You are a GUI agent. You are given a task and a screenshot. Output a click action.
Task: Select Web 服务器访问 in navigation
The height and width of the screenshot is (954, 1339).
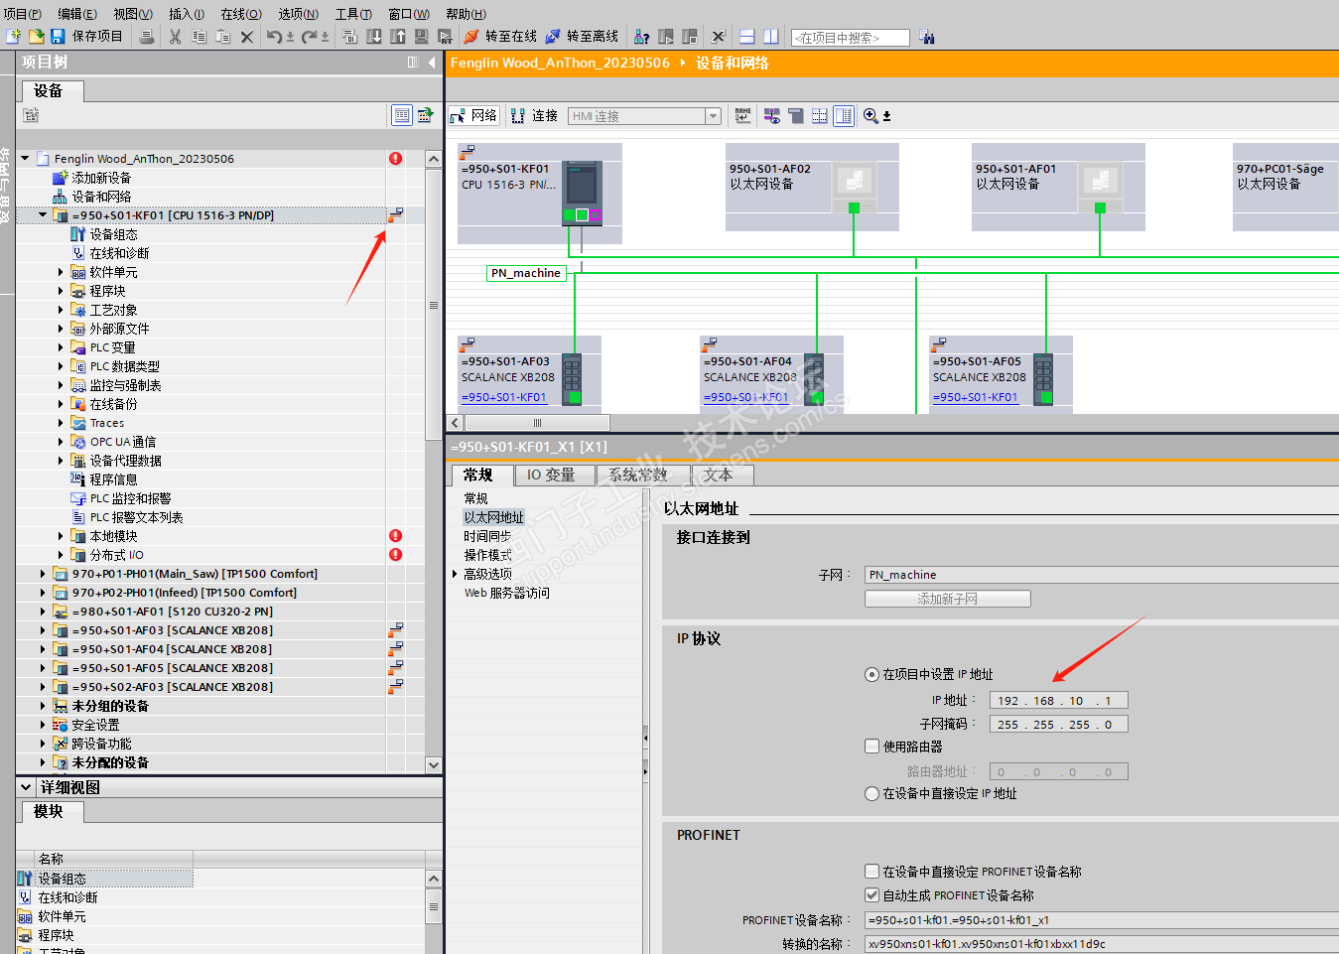coord(506,593)
